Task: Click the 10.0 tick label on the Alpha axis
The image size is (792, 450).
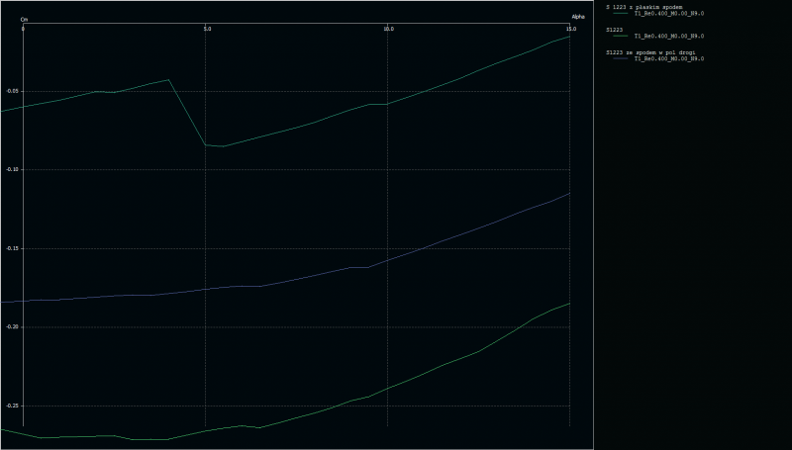Action: click(x=388, y=30)
